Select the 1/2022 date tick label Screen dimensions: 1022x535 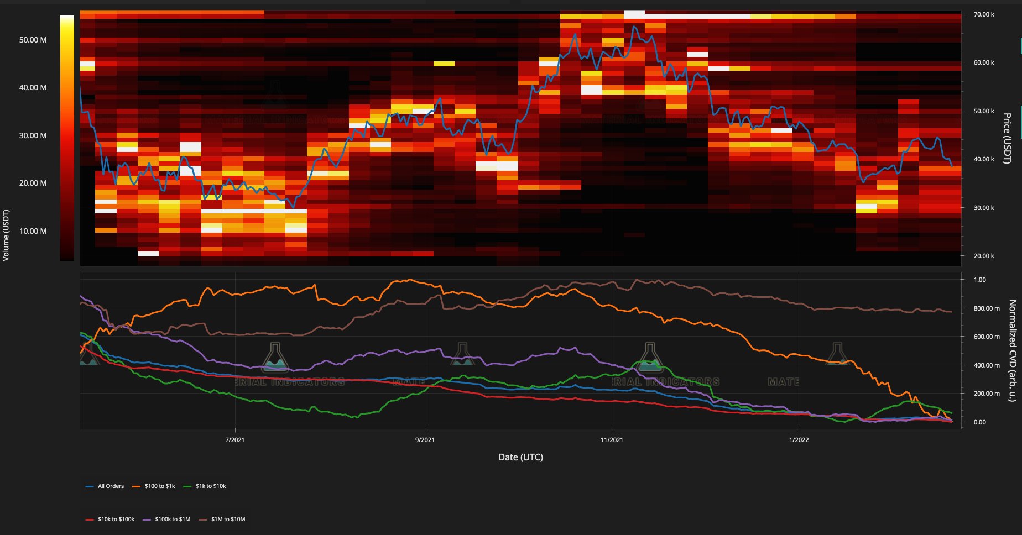click(x=799, y=440)
